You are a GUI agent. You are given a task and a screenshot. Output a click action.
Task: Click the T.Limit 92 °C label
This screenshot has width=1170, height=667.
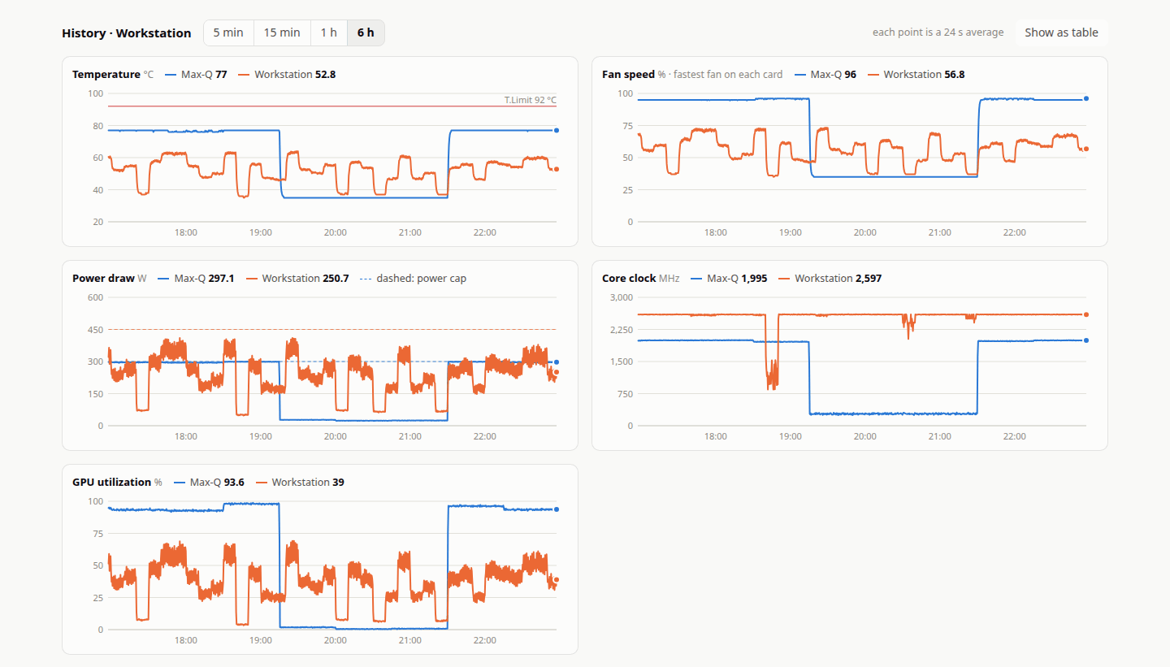click(x=531, y=100)
